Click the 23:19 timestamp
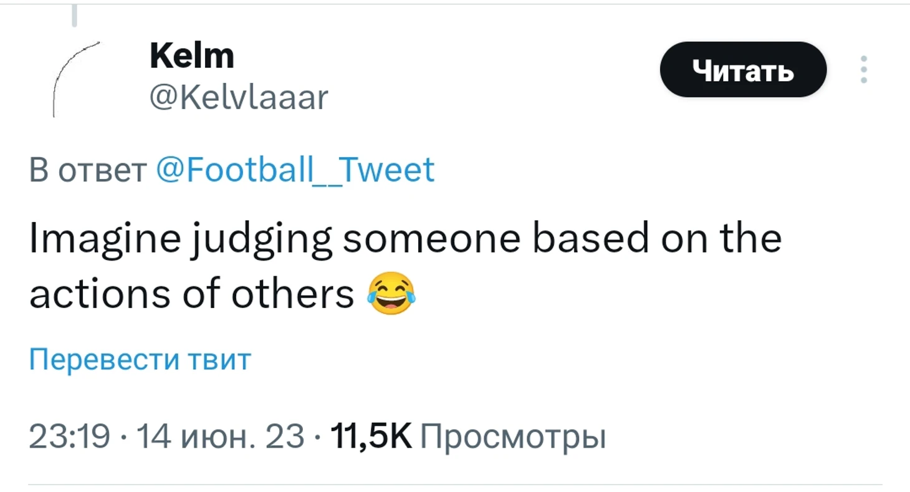 pos(70,437)
